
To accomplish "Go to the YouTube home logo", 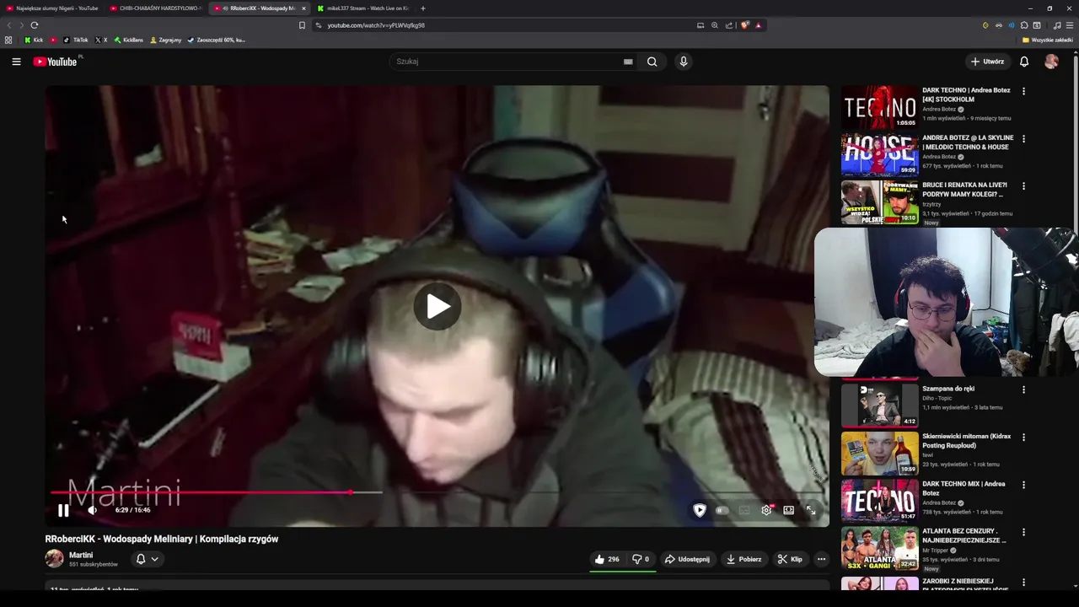I will (56, 62).
